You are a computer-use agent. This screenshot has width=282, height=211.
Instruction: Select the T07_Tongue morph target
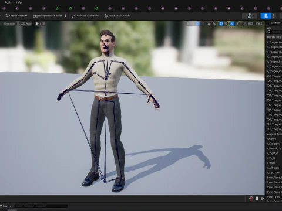(x=274, y=110)
